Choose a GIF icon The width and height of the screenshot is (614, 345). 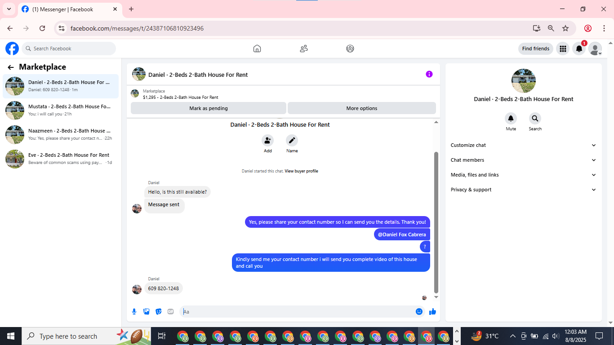click(x=170, y=311)
